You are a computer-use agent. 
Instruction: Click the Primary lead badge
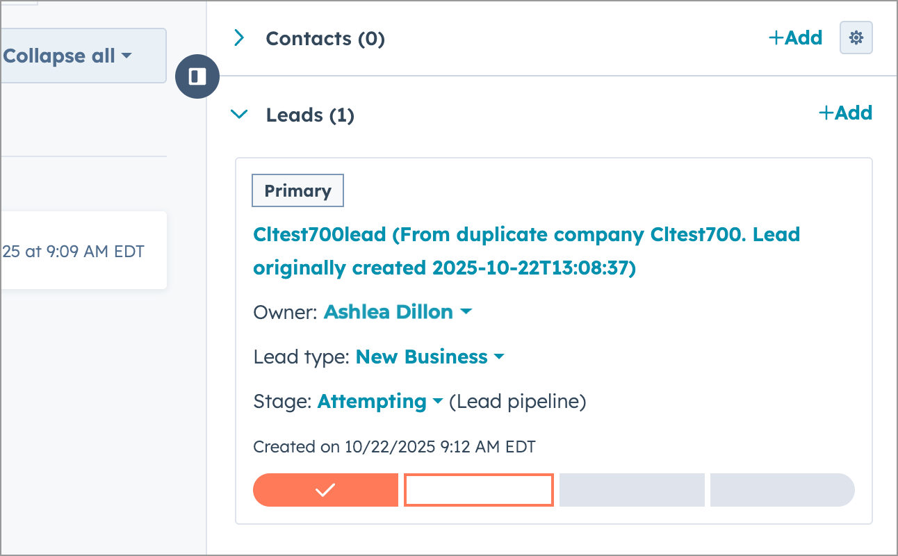coord(297,190)
